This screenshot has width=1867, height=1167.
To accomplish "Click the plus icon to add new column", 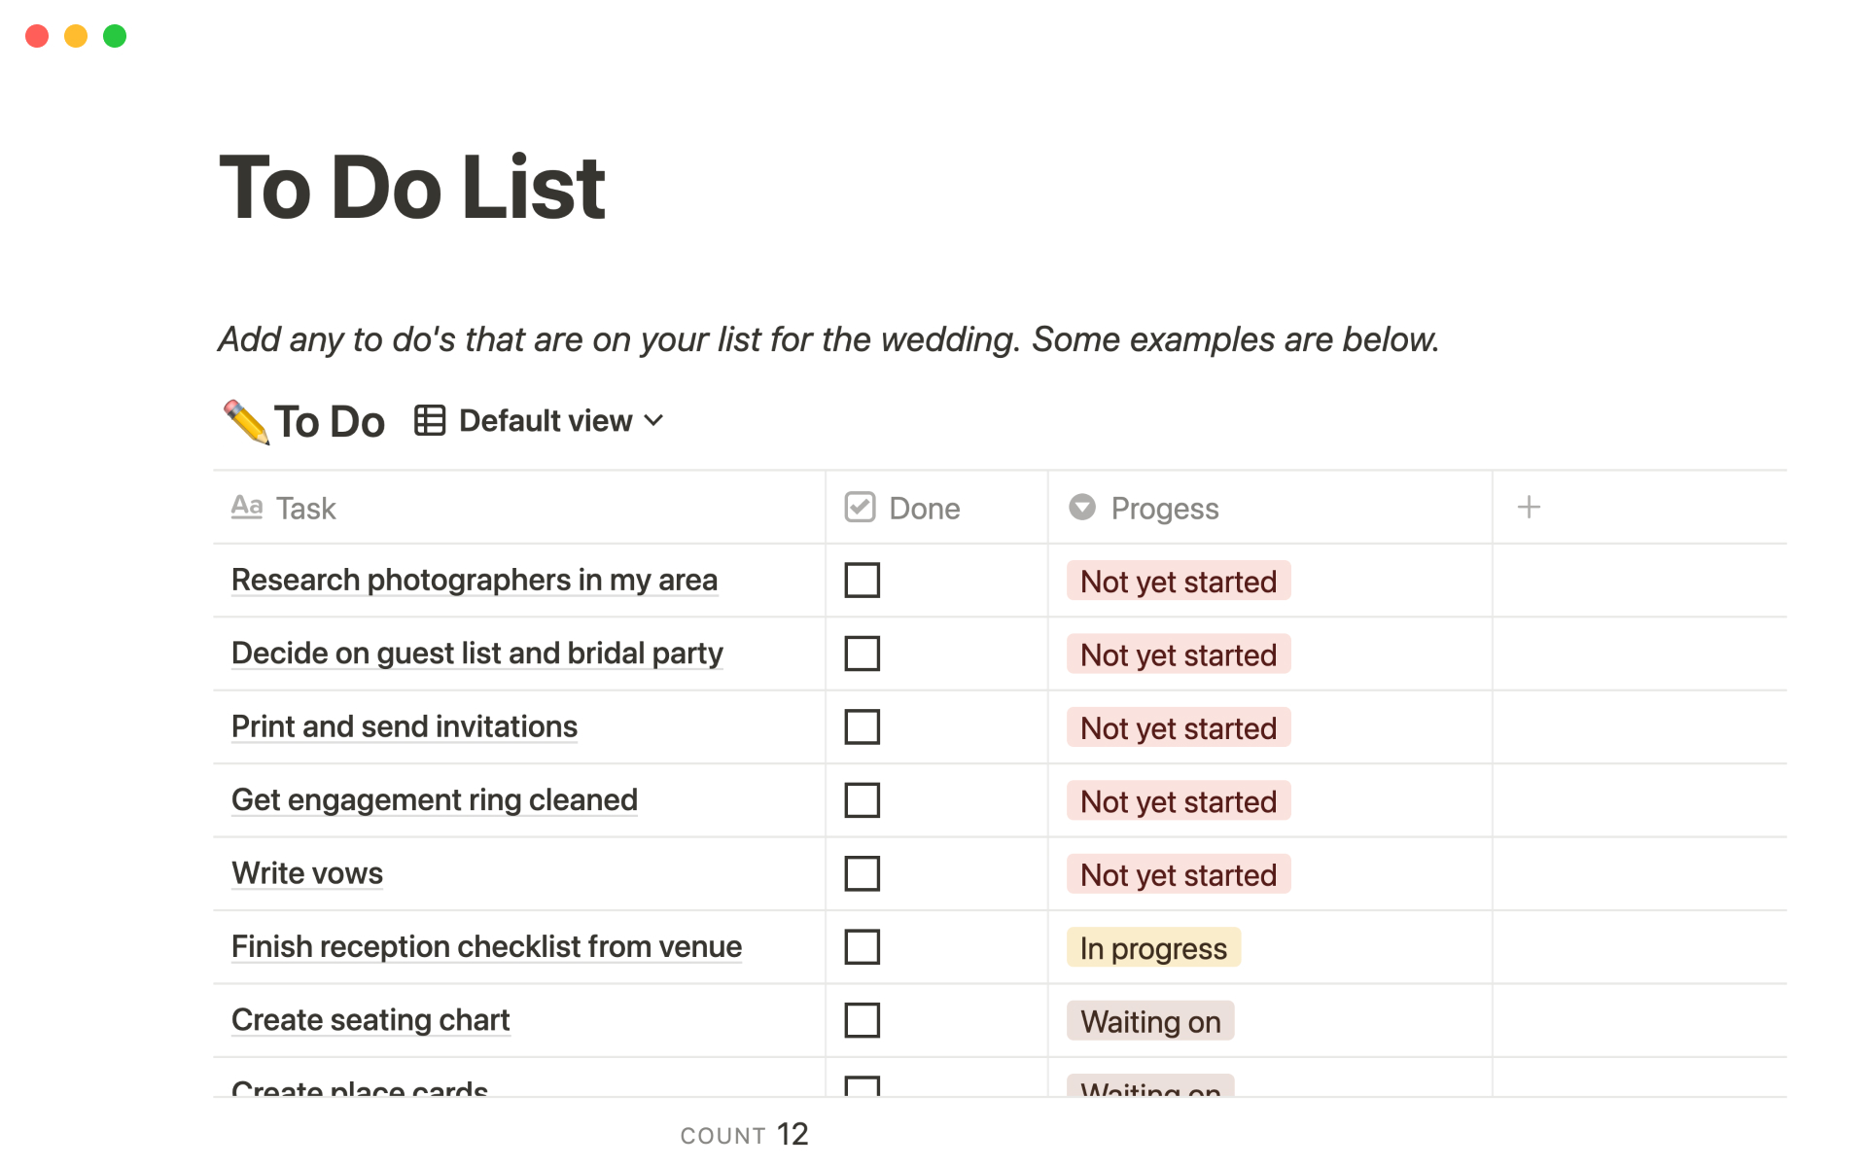I will pos(1529,507).
